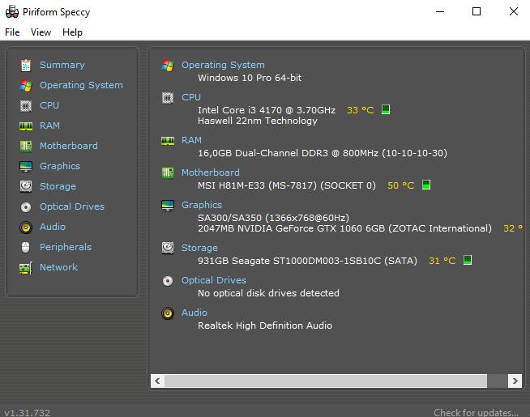Click the Audio speaker icon in sidebar
Viewport: 530px width, 417px height.
[26, 228]
